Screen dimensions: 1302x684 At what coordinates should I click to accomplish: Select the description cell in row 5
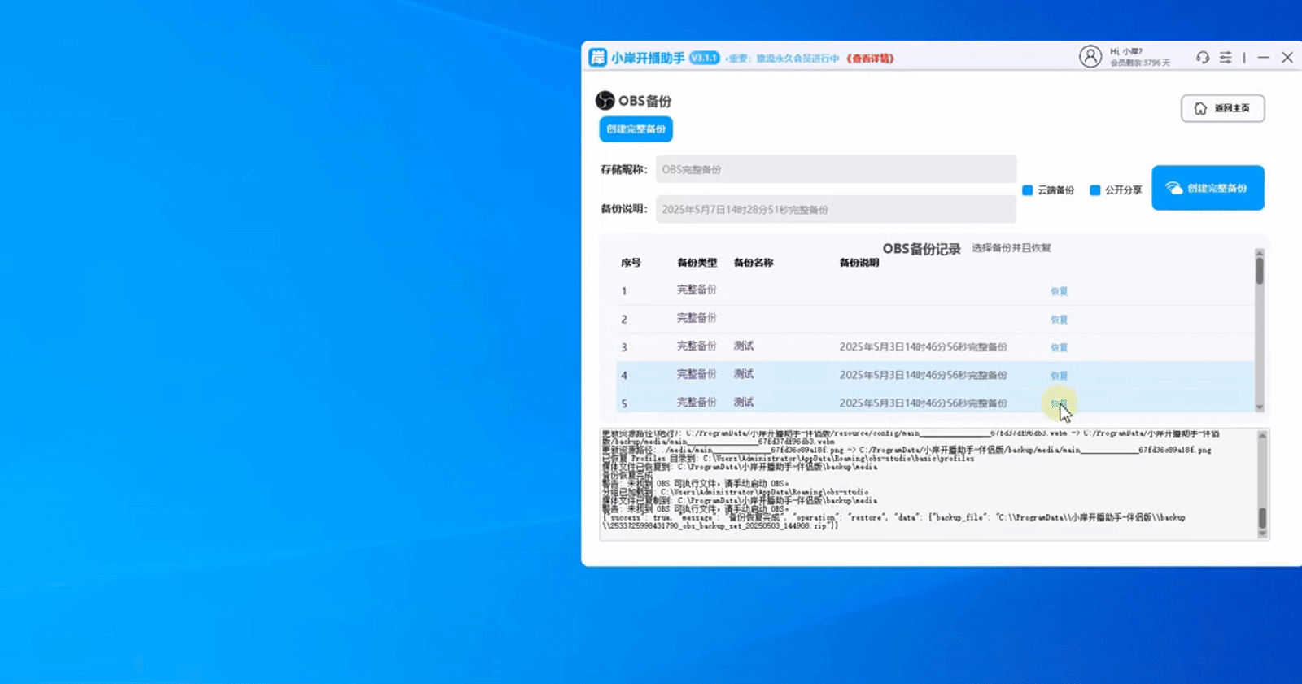[924, 403]
